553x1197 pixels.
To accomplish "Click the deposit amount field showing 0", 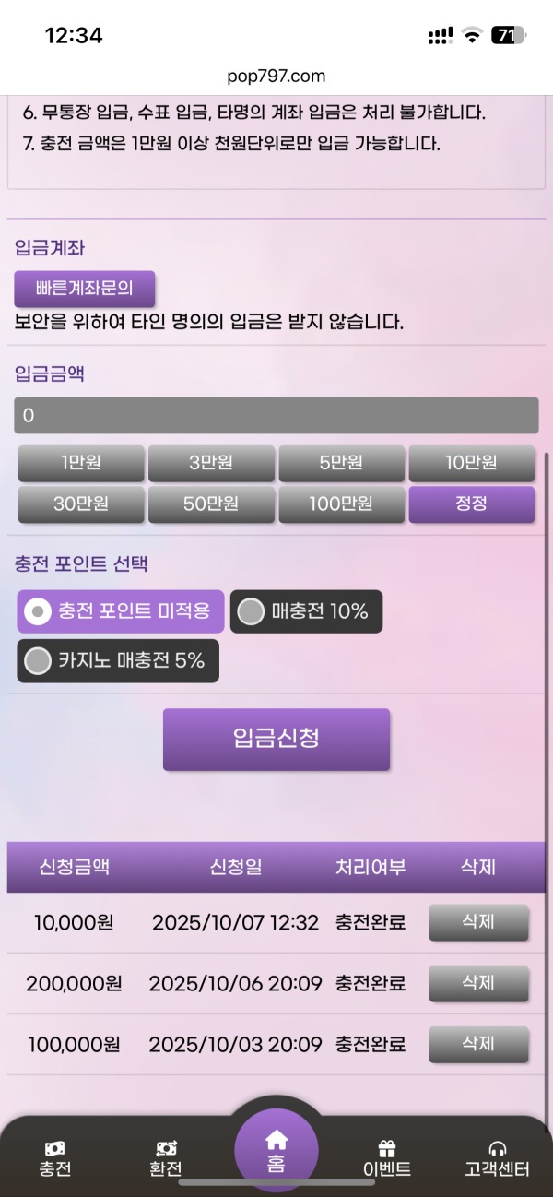I will point(276,416).
